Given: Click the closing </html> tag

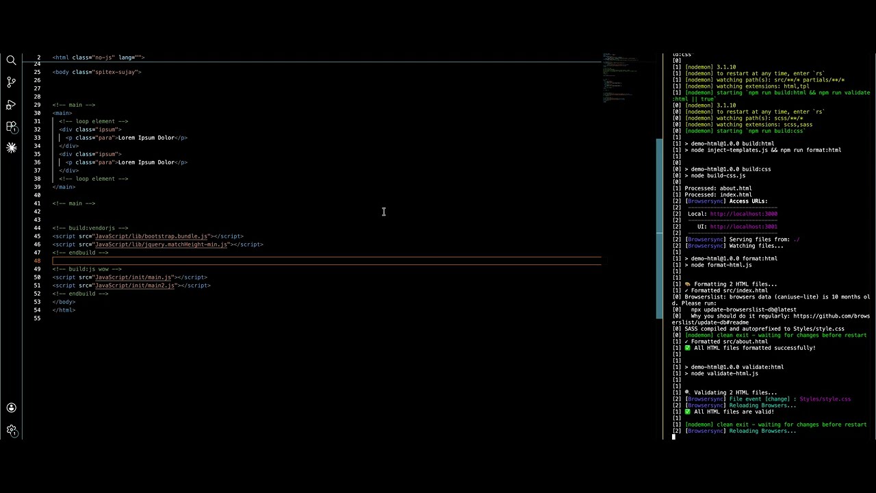Looking at the screenshot, I should (64, 310).
